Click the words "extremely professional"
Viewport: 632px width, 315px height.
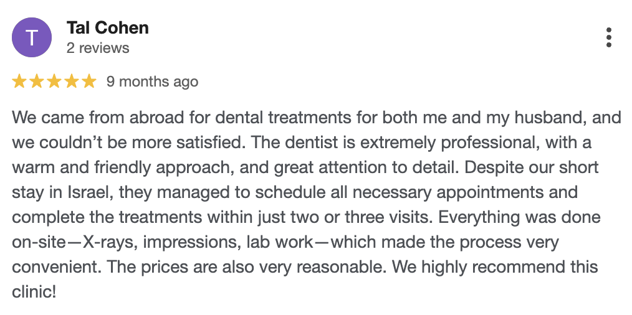click(465, 143)
